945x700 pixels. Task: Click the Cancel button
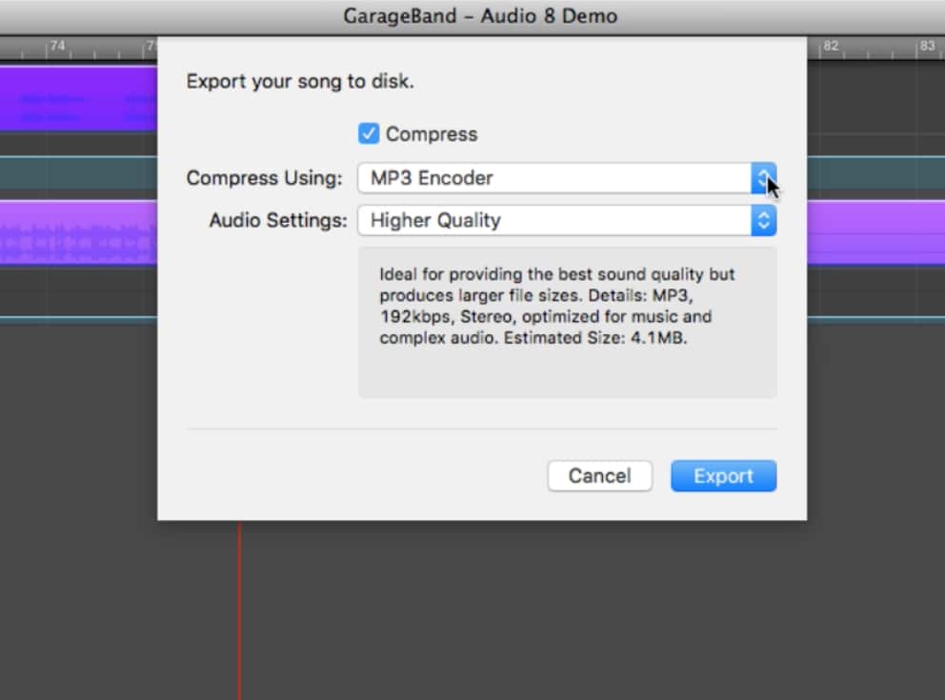click(x=599, y=476)
